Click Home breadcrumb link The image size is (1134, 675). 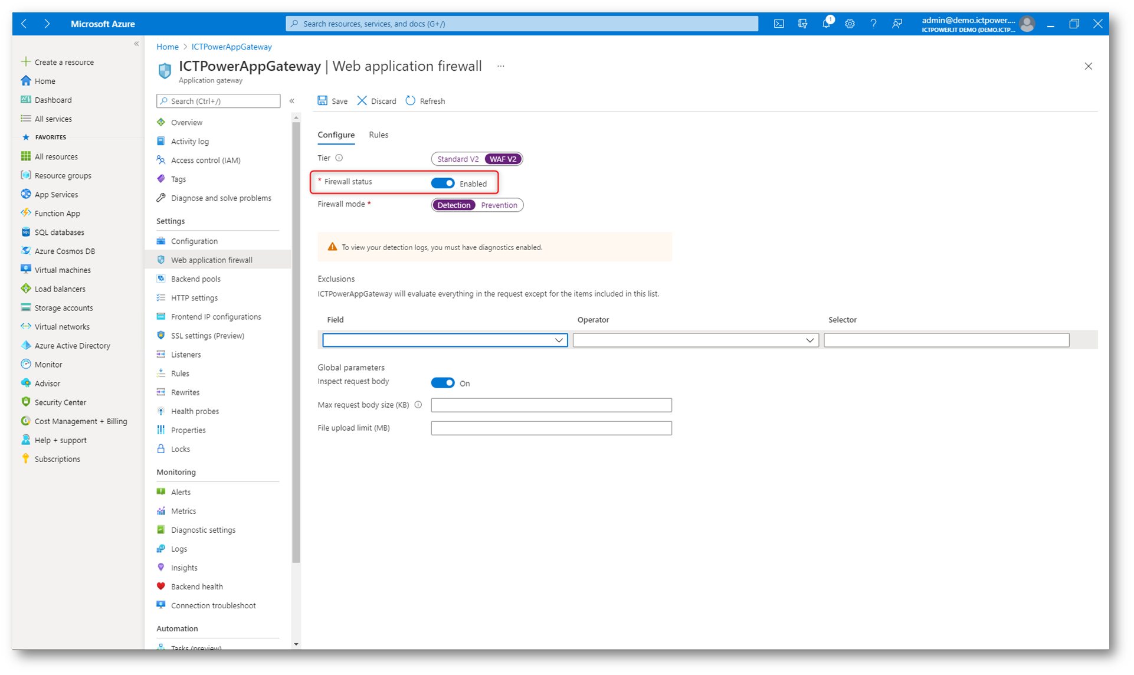(168, 47)
